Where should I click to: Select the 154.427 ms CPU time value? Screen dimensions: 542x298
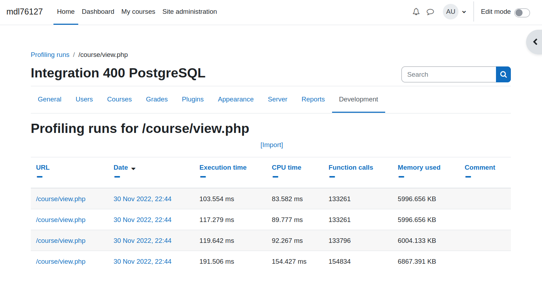[x=289, y=262]
